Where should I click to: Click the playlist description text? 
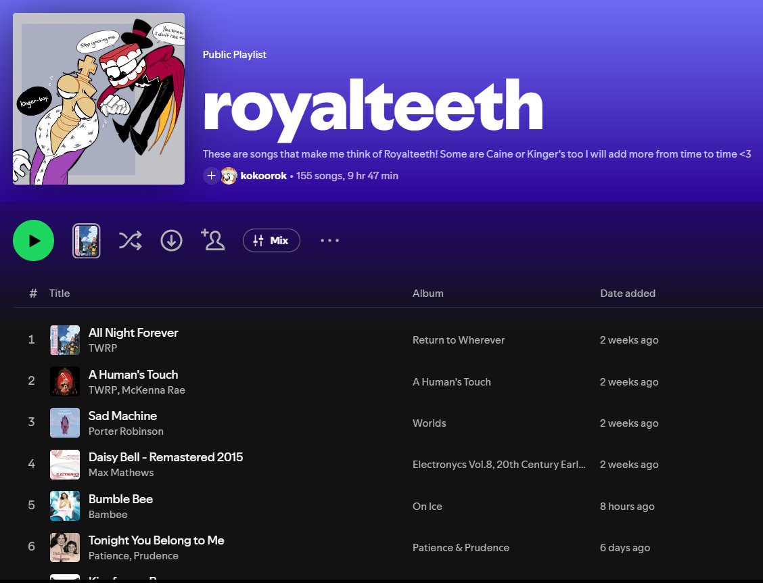(x=477, y=154)
